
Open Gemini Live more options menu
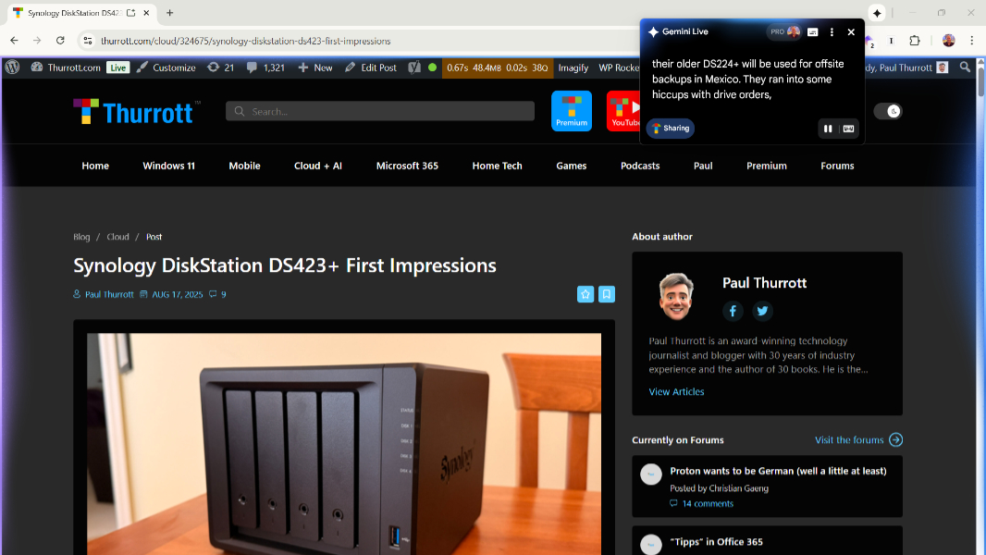832,32
